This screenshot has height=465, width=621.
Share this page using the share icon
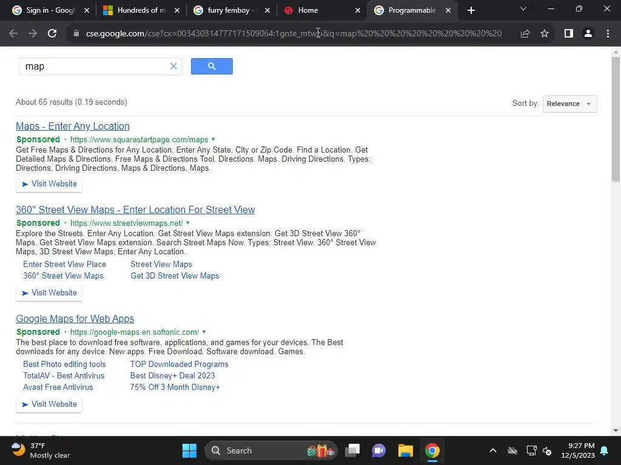pos(525,34)
